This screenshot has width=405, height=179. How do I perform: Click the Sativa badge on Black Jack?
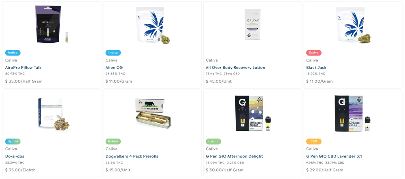[x=314, y=53]
